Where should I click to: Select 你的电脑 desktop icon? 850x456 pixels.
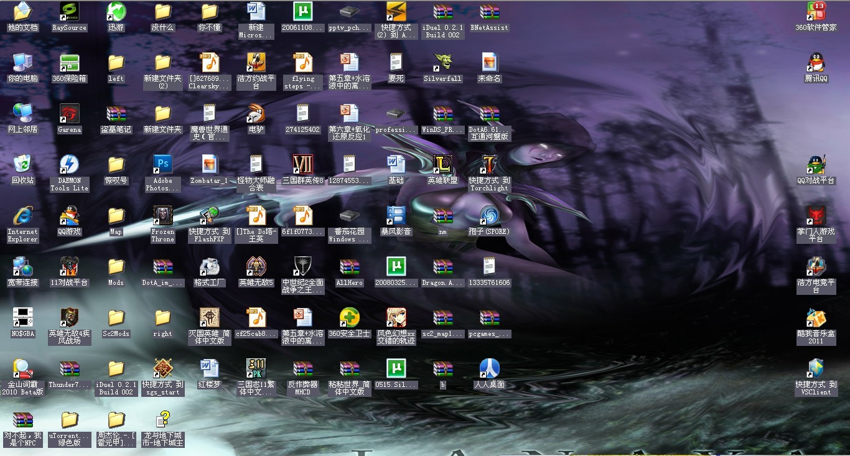point(22,62)
